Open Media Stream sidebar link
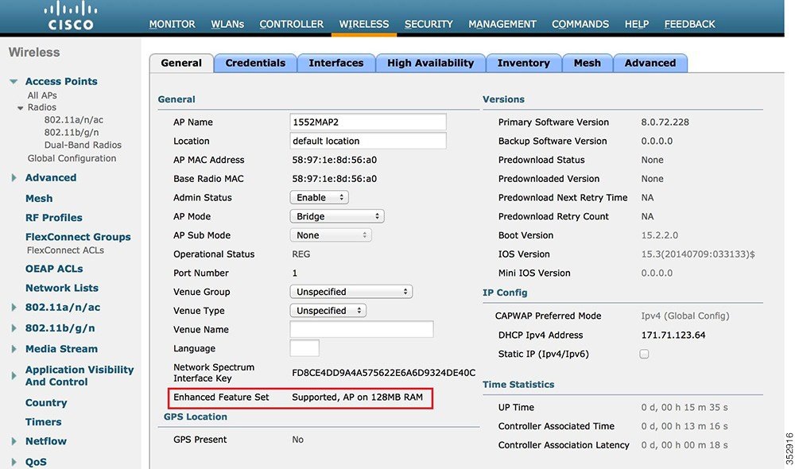 [x=61, y=349]
